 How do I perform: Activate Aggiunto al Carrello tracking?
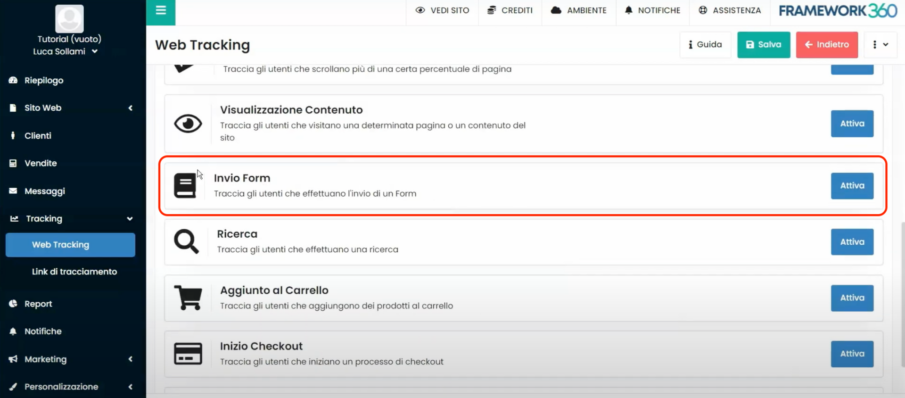(x=852, y=298)
